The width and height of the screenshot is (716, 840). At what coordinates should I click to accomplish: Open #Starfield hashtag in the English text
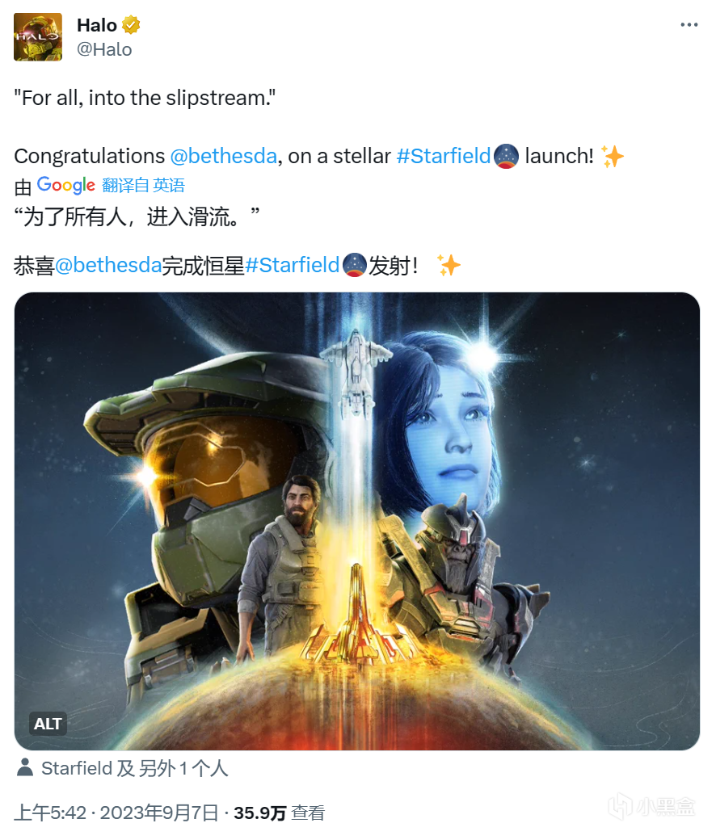[x=443, y=156]
